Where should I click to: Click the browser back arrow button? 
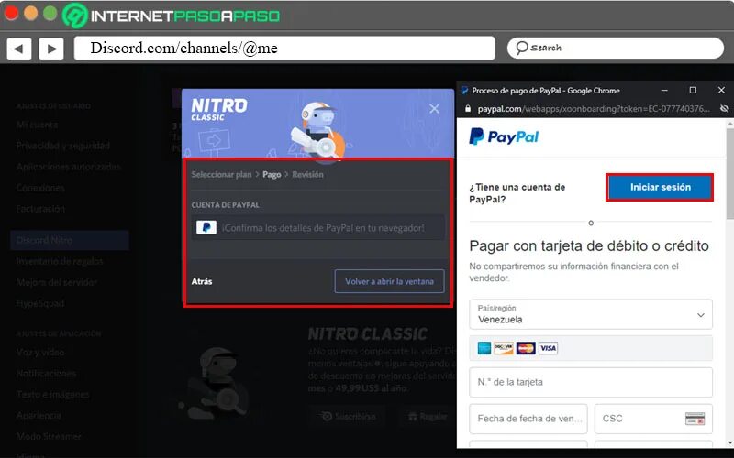click(x=19, y=49)
